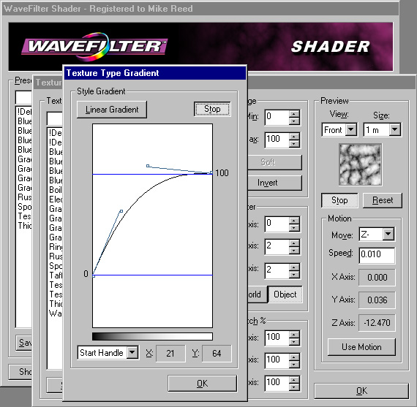Click up arrow of the axis field showing 0

click(294, 221)
